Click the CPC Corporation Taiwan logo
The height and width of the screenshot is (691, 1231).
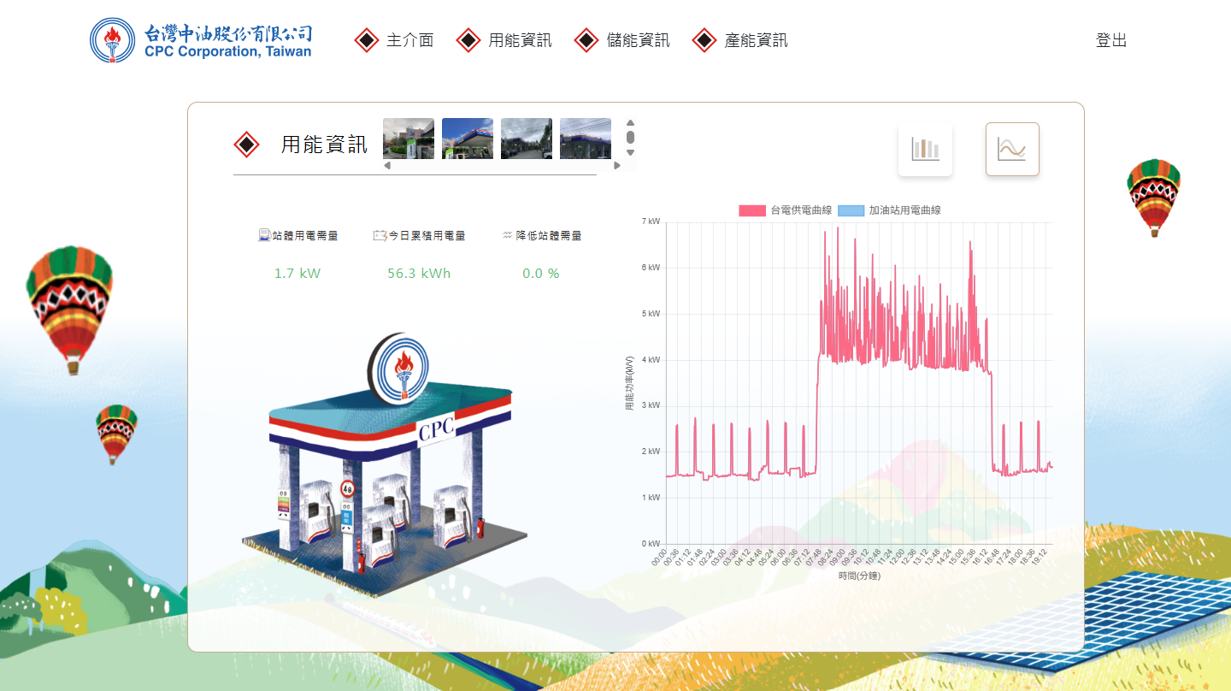(x=201, y=40)
